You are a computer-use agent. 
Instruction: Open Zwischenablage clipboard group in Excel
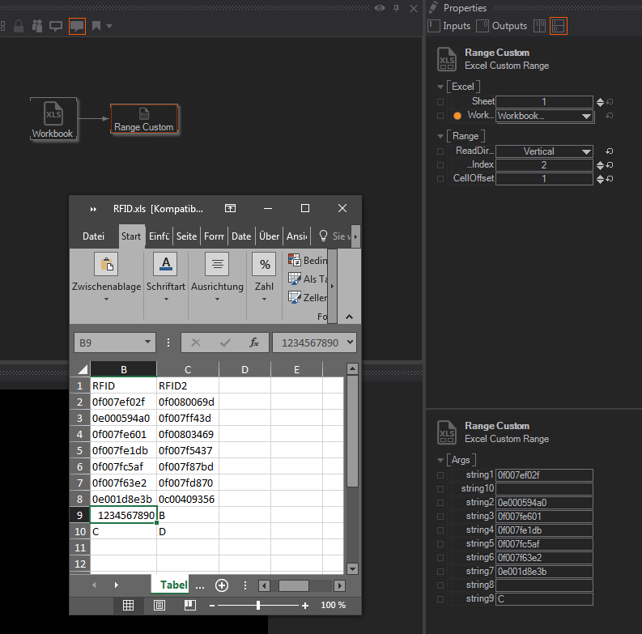pyautogui.click(x=106, y=277)
